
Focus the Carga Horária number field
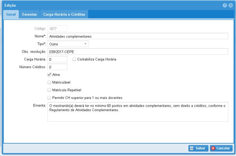pyautogui.click(x=57, y=59)
